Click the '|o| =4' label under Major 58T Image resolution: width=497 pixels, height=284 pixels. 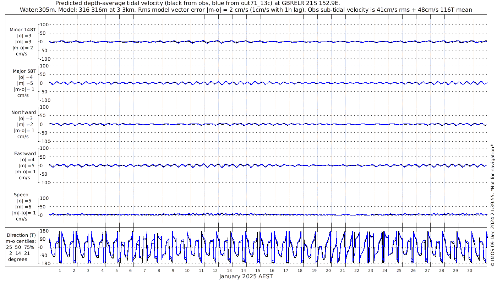coord(26,77)
